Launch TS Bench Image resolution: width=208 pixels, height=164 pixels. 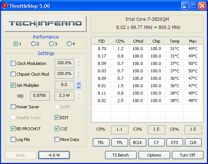121,155
